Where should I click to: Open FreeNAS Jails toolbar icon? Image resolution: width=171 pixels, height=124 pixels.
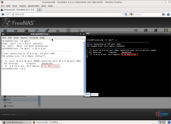point(68,31)
